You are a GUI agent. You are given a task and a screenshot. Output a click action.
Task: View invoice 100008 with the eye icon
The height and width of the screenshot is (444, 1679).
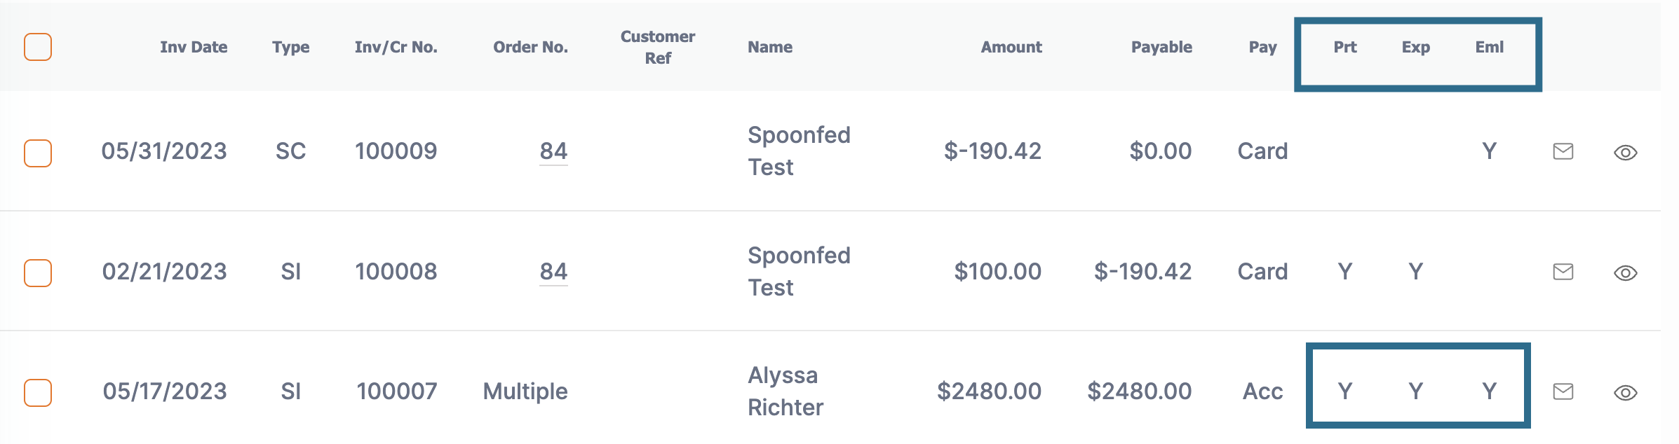coord(1626,273)
